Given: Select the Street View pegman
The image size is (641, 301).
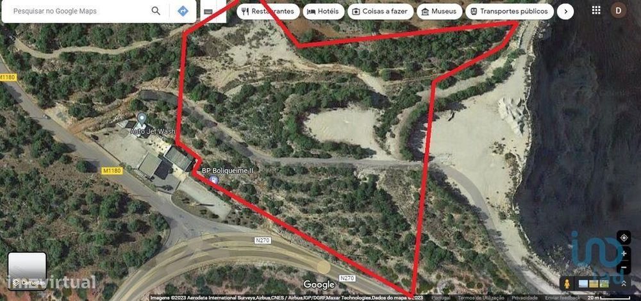Looking at the screenshot, I should pyautogui.click(x=568, y=283).
